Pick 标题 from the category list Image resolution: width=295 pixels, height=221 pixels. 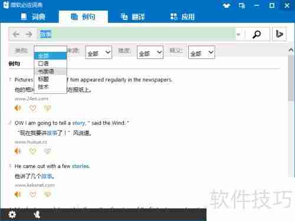tap(50, 79)
